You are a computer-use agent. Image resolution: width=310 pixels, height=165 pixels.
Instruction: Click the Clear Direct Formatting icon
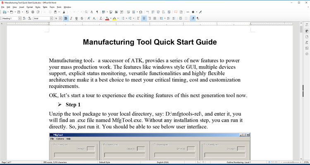[100, 19]
